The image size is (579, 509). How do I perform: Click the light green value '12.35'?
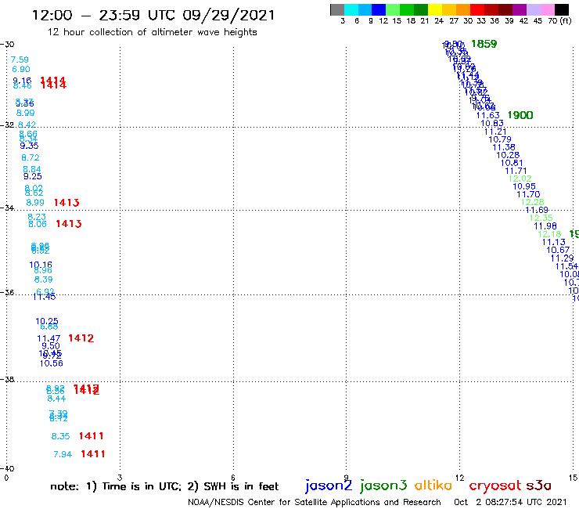coord(541,218)
